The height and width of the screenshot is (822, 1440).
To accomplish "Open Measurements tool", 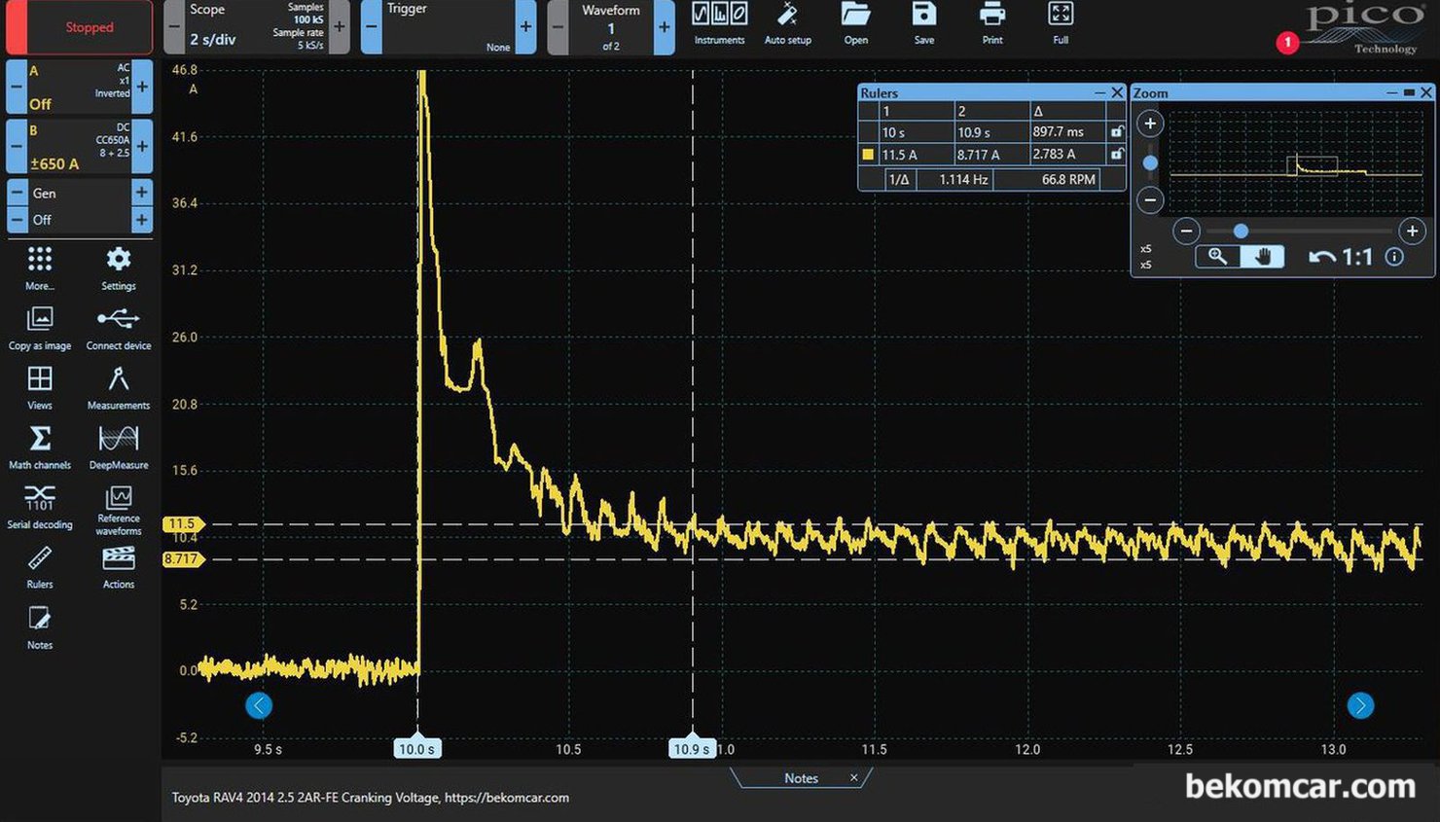I will [119, 388].
